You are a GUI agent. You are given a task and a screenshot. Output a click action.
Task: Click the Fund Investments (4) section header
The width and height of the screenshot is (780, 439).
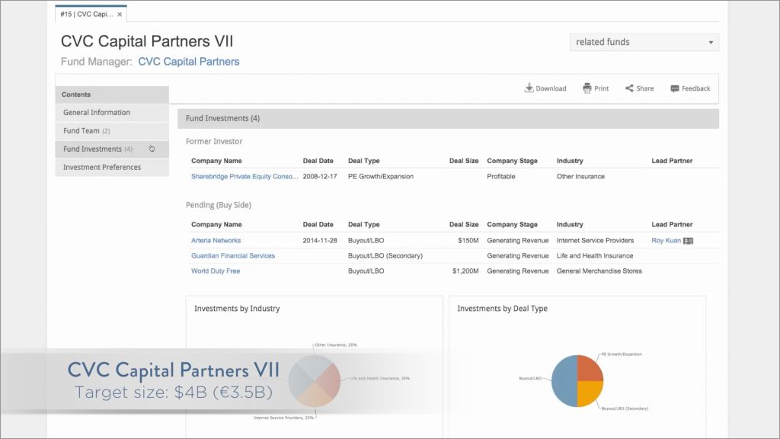coord(448,118)
